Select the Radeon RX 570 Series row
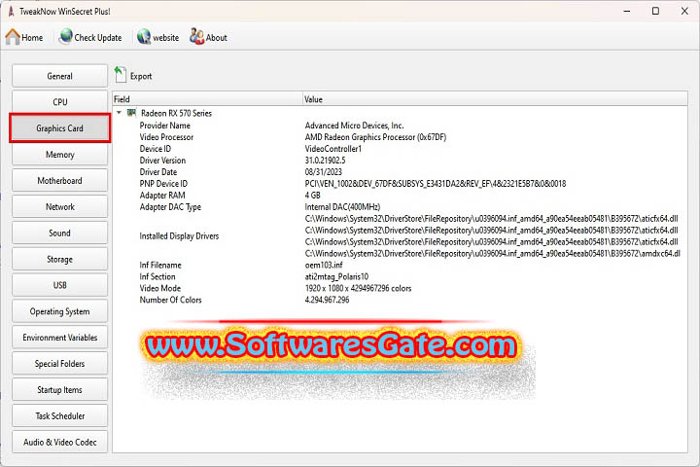Image resolution: width=700 pixels, height=467 pixels. 176,113
